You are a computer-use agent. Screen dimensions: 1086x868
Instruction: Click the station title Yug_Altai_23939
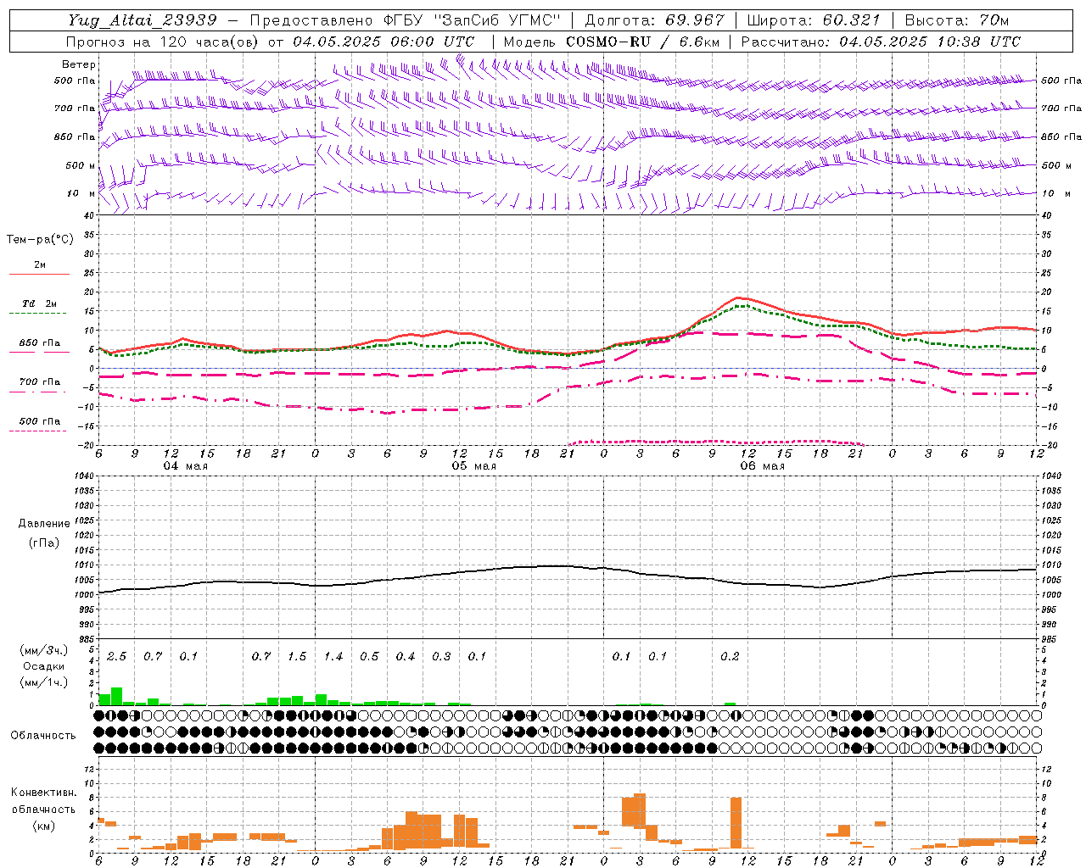tap(143, 20)
